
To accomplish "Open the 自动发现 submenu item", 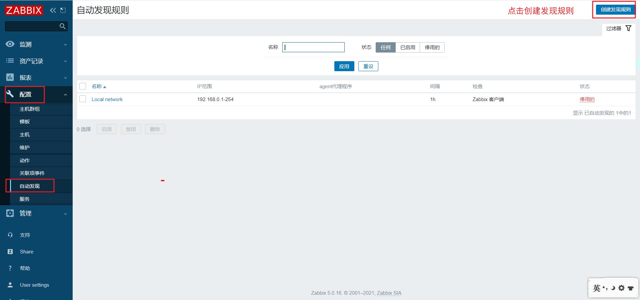I will [41, 186].
